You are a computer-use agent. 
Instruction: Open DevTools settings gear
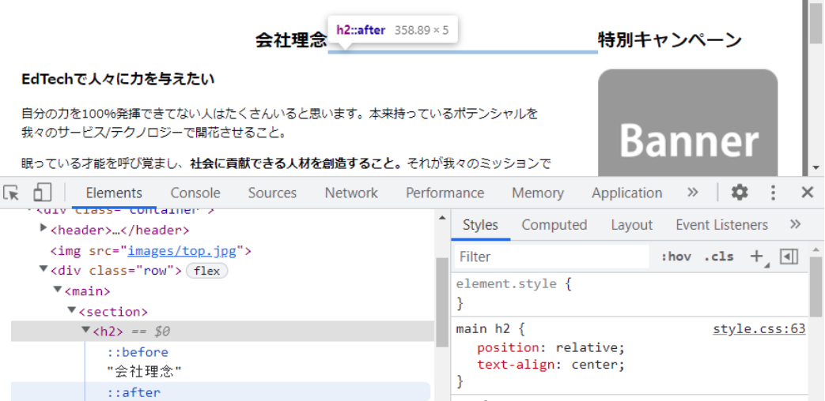coord(740,193)
